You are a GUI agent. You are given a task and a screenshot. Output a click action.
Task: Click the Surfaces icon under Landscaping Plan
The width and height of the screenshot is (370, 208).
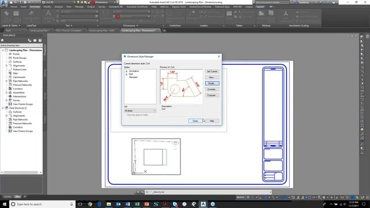click(x=10, y=62)
